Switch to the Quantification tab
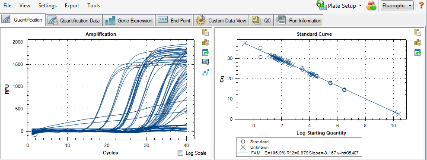Image resolution: width=427 pixels, height=160 pixels. click(x=23, y=20)
